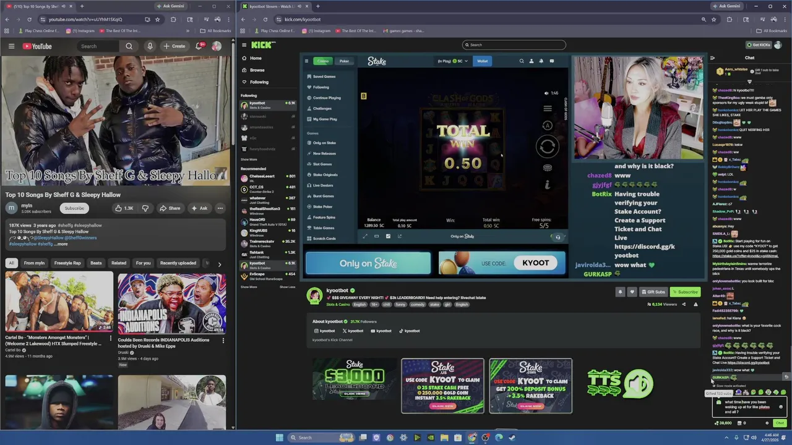This screenshot has height=445, width=792.
Task: Expand Show More under Recommended channels
Action: coord(249,287)
